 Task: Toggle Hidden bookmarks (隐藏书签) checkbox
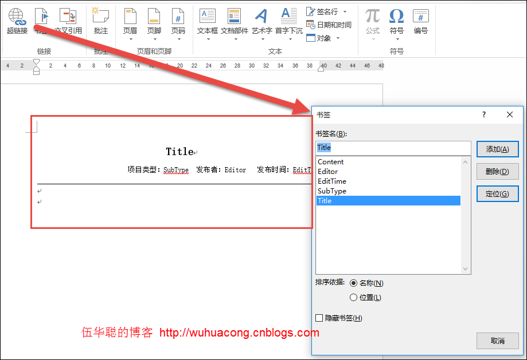pyautogui.click(x=319, y=318)
